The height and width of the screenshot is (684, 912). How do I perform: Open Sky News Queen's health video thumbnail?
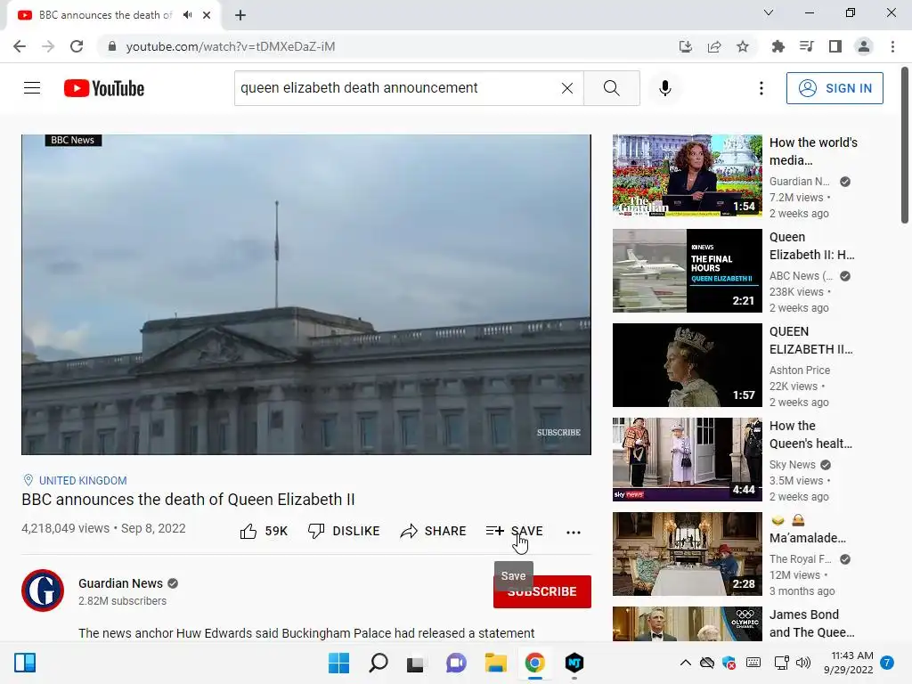(687, 459)
